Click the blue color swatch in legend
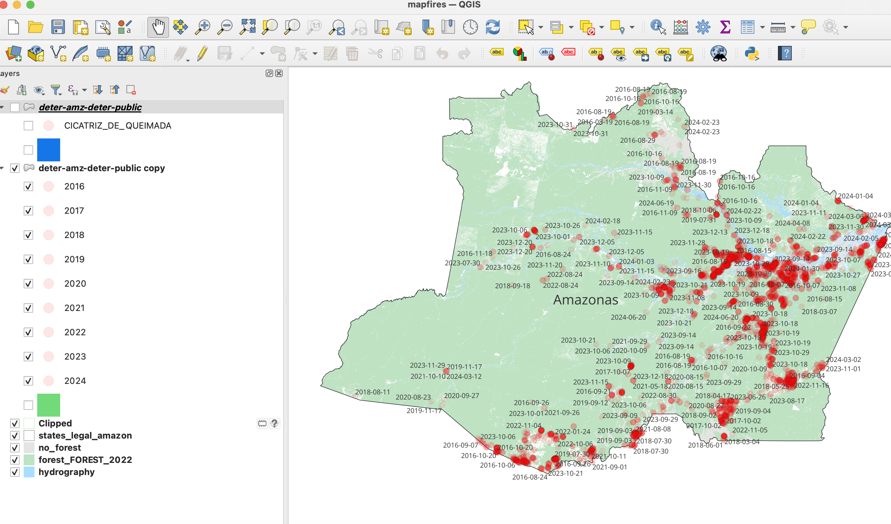The image size is (891, 524). [x=48, y=150]
